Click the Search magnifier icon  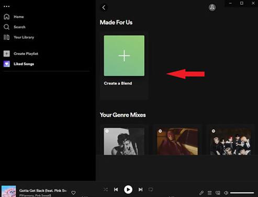pyautogui.click(x=6, y=27)
